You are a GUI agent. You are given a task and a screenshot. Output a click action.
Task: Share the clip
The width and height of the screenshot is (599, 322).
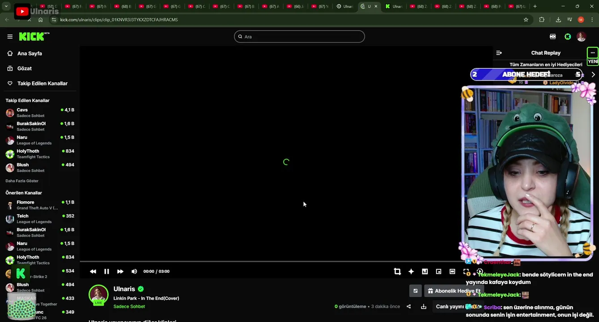pyautogui.click(x=408, y=307)
